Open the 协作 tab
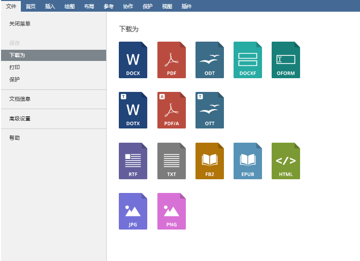The width and height of the screenshot is (360, 261). (x=128, y=6)
